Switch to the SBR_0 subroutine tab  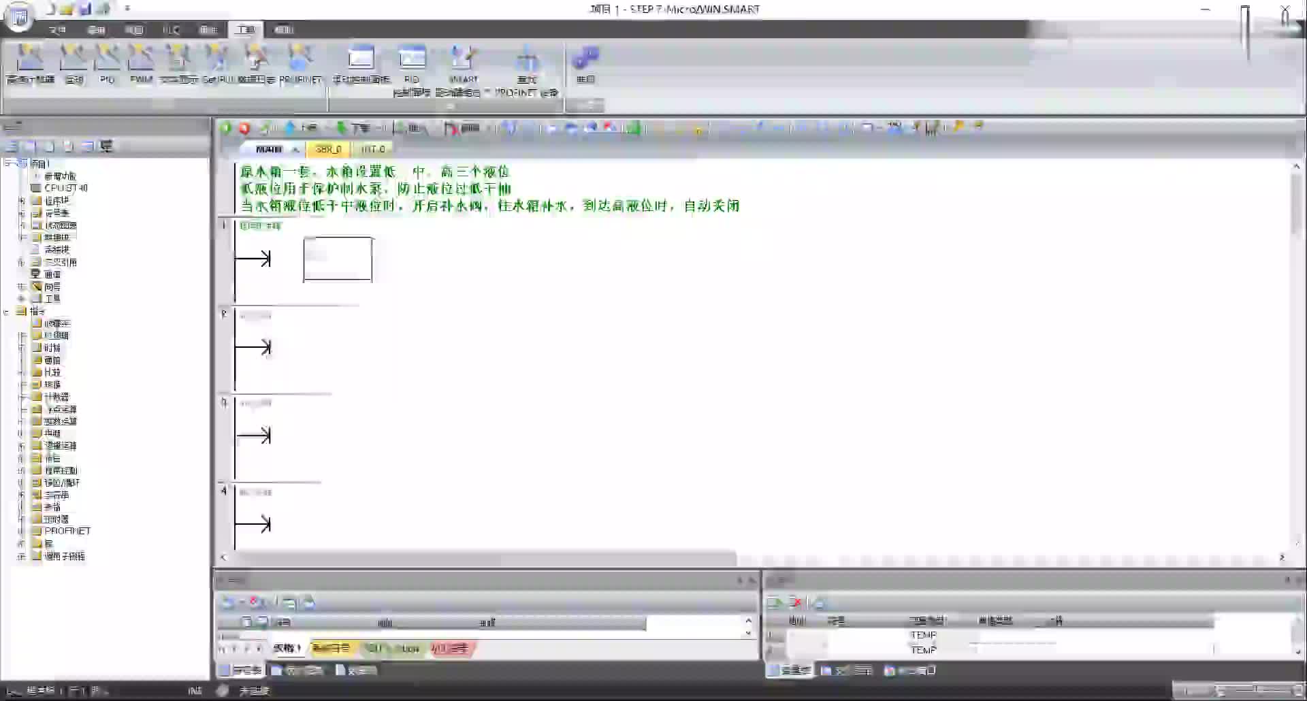point(328,149)
